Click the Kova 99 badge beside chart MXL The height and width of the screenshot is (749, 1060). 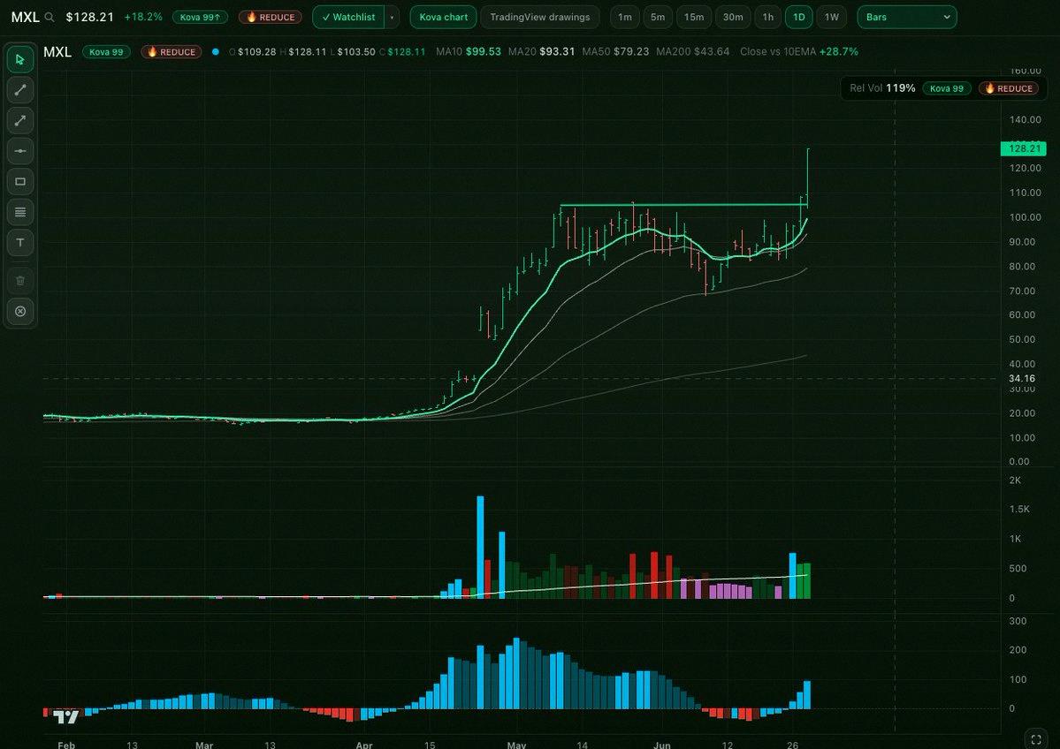pos(106,51)
